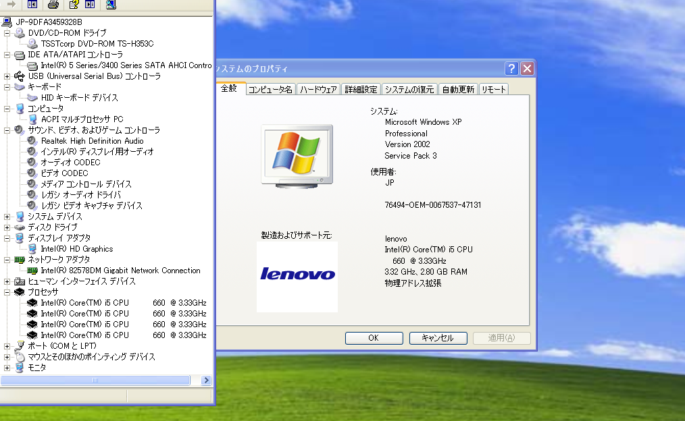The width and height of the screenshot is (685, 421).
Task: Switch to the リモート tab
Action: pyautogui.click(x=494, y=90)
